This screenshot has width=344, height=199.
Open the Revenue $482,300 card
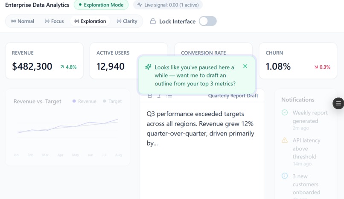click(44, 61)
